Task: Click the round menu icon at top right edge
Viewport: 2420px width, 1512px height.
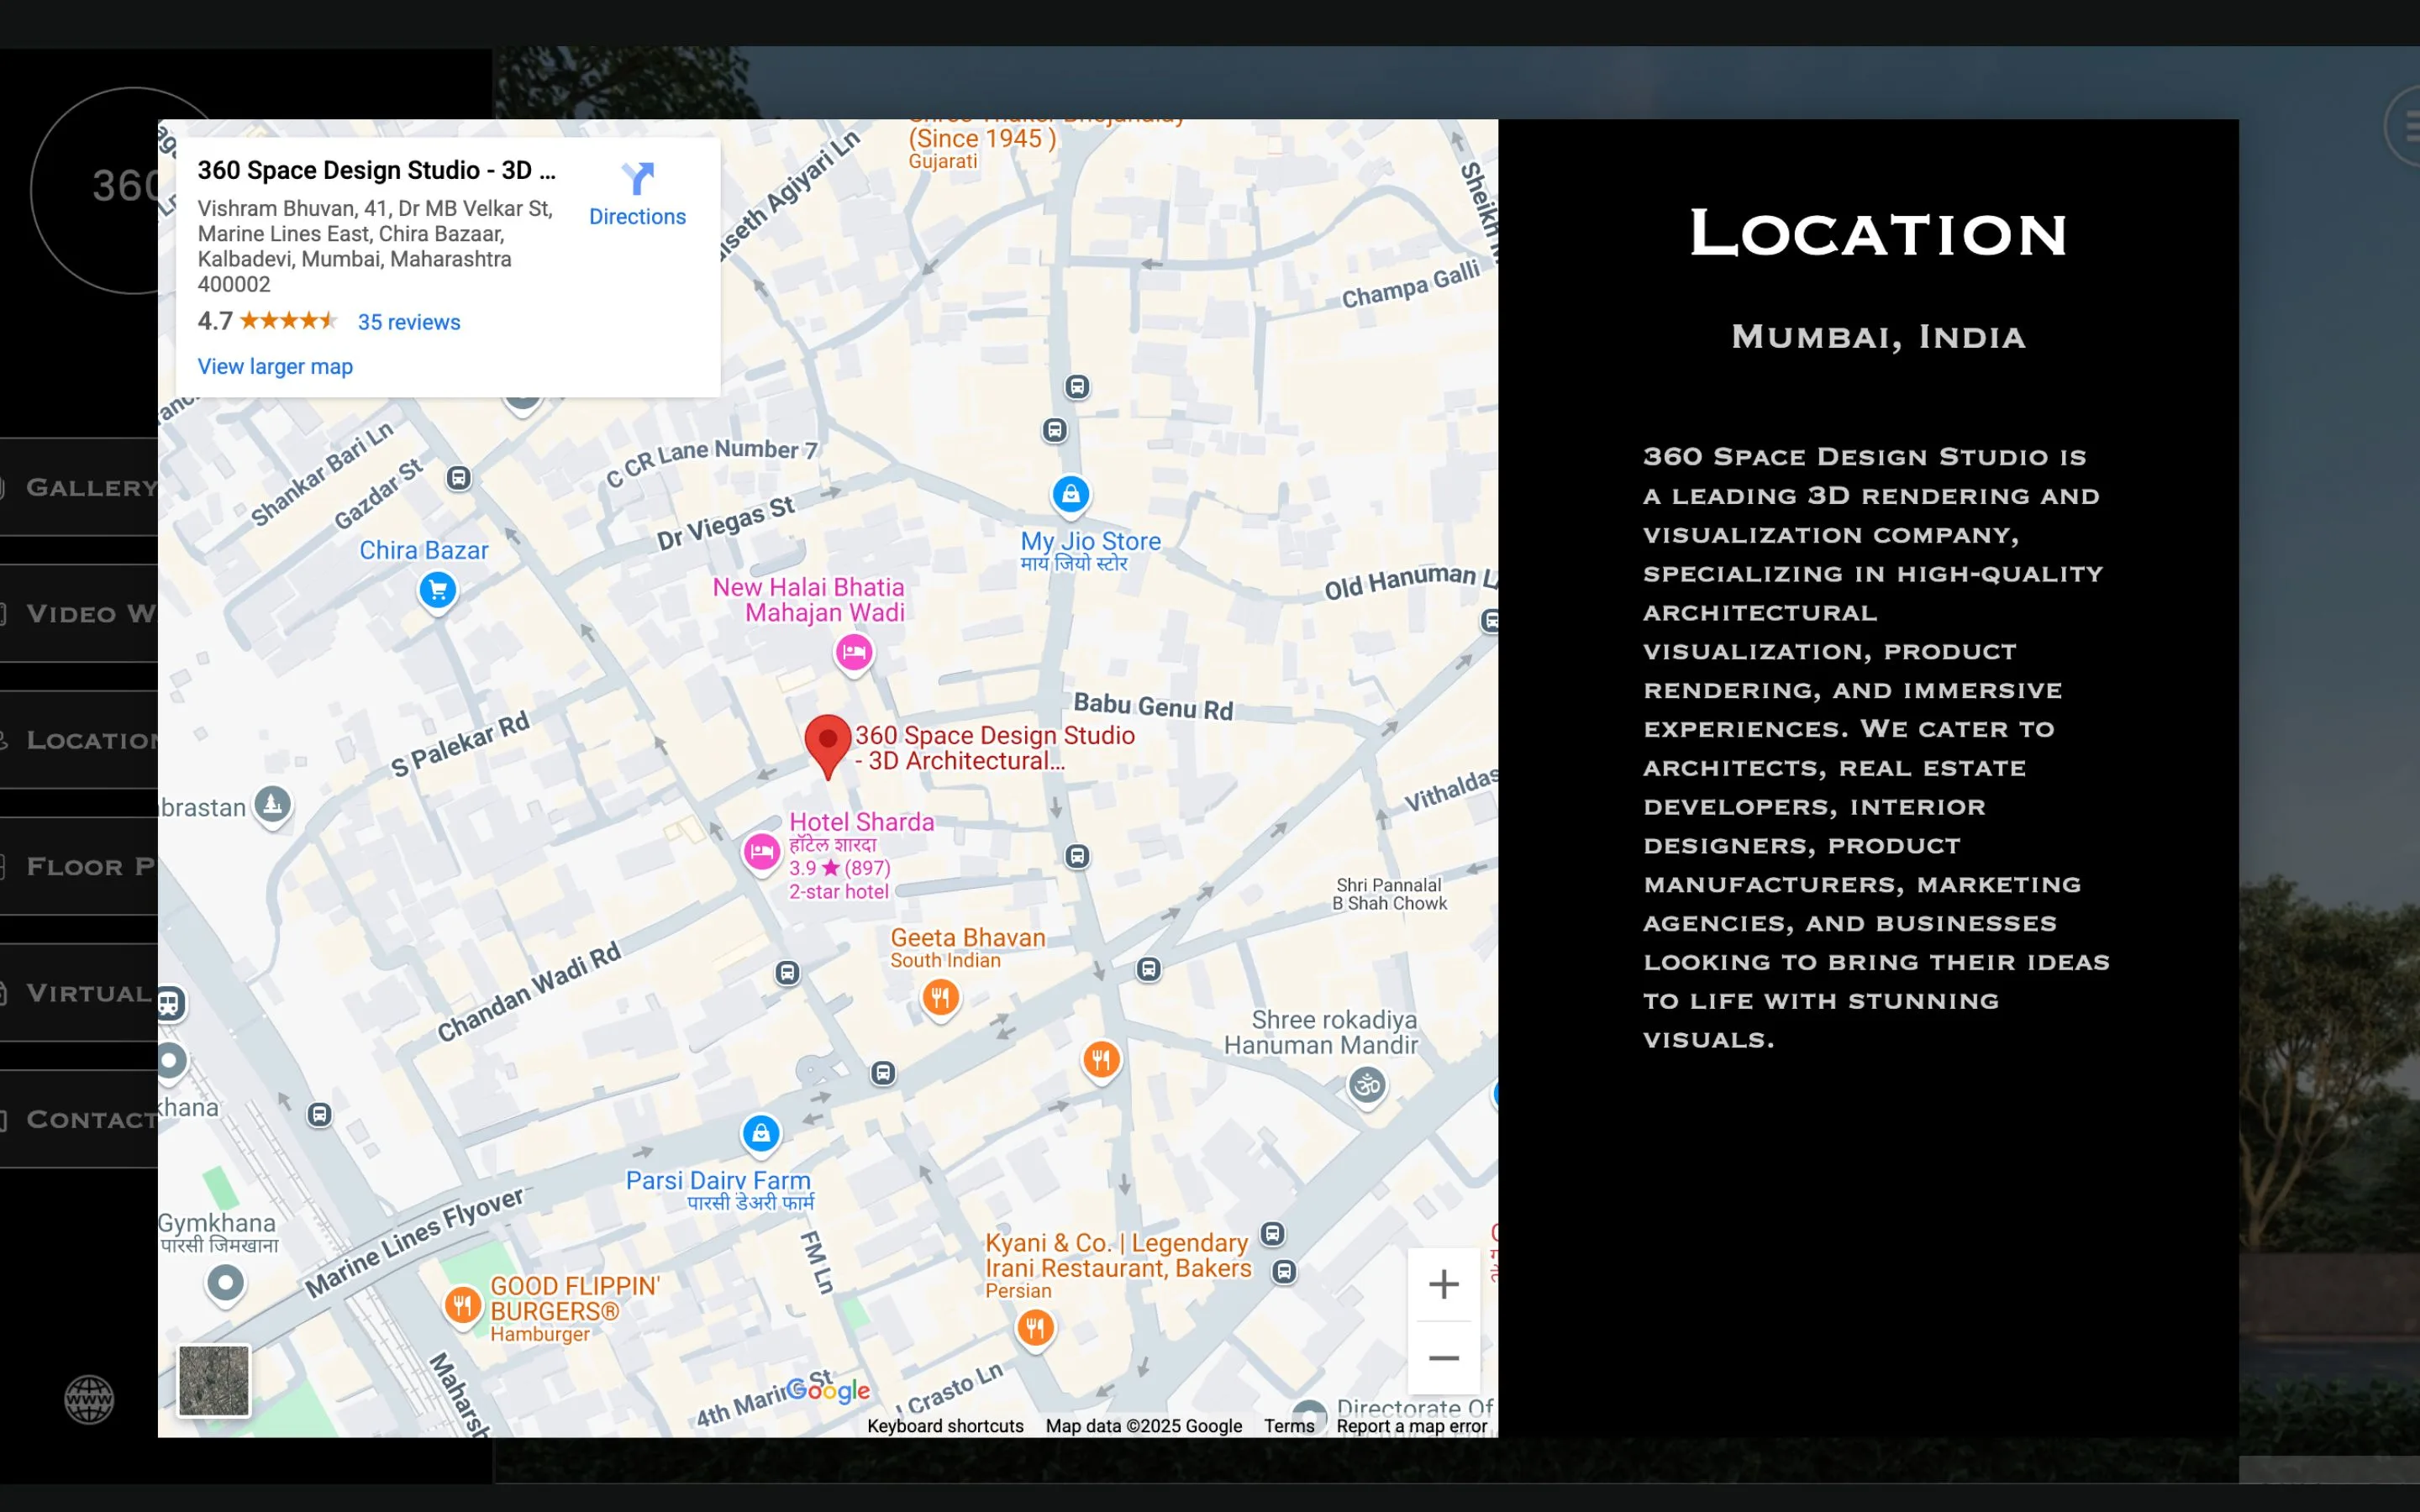Action: pos(2404,126)
